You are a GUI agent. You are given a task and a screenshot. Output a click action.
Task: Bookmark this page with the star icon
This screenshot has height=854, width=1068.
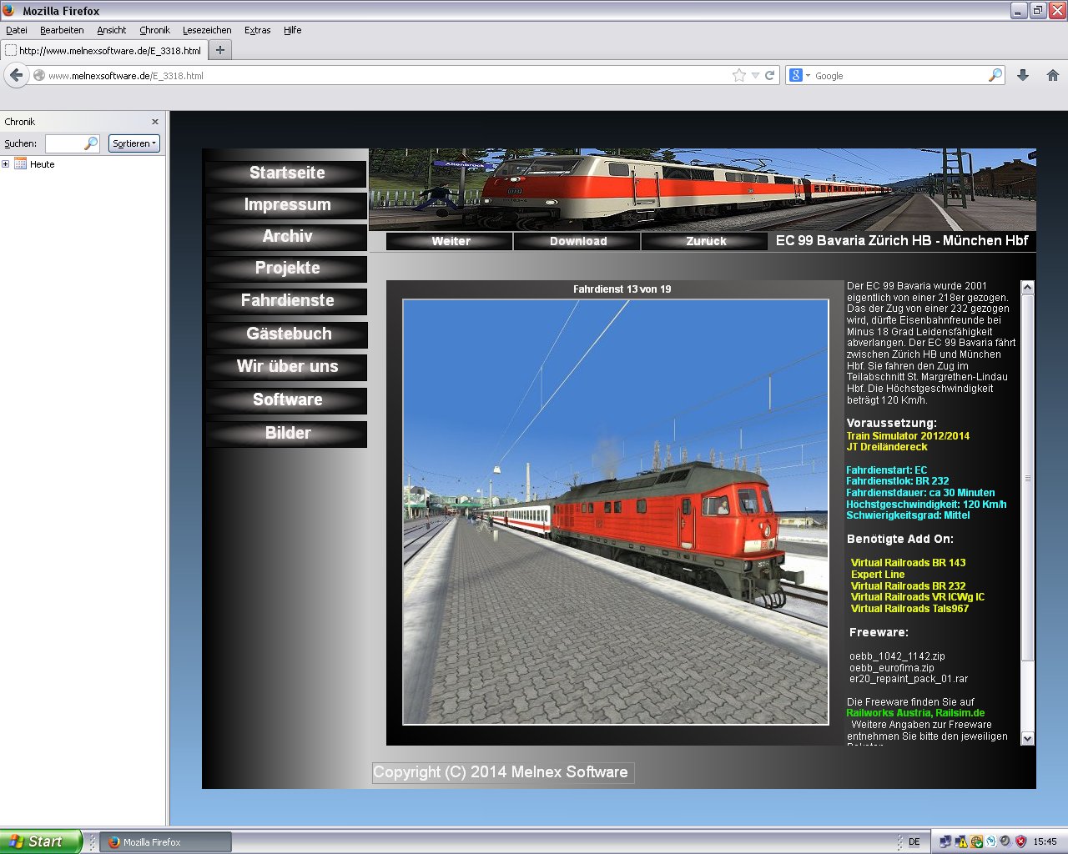[738, 75]
